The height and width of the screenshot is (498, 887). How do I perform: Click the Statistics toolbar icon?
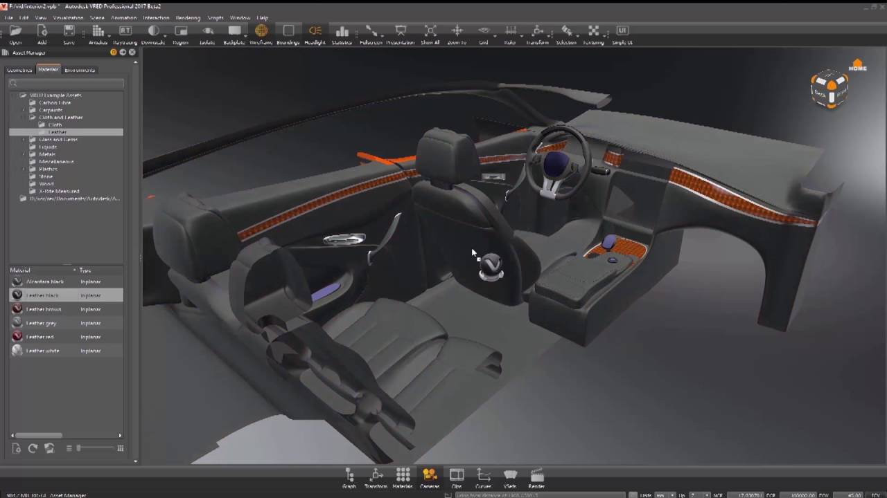[x=342, y=32]
